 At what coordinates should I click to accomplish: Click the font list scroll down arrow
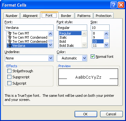(x=51, y=45)
